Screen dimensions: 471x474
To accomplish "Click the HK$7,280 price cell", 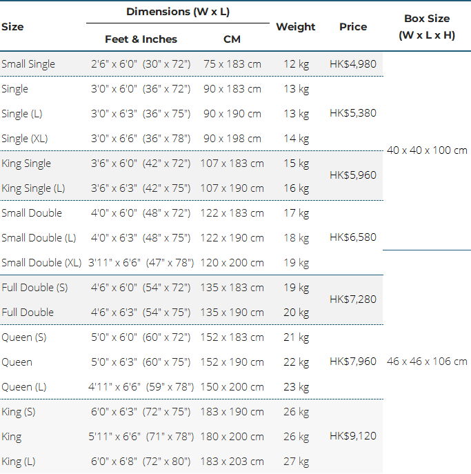I will coord(353,299).
